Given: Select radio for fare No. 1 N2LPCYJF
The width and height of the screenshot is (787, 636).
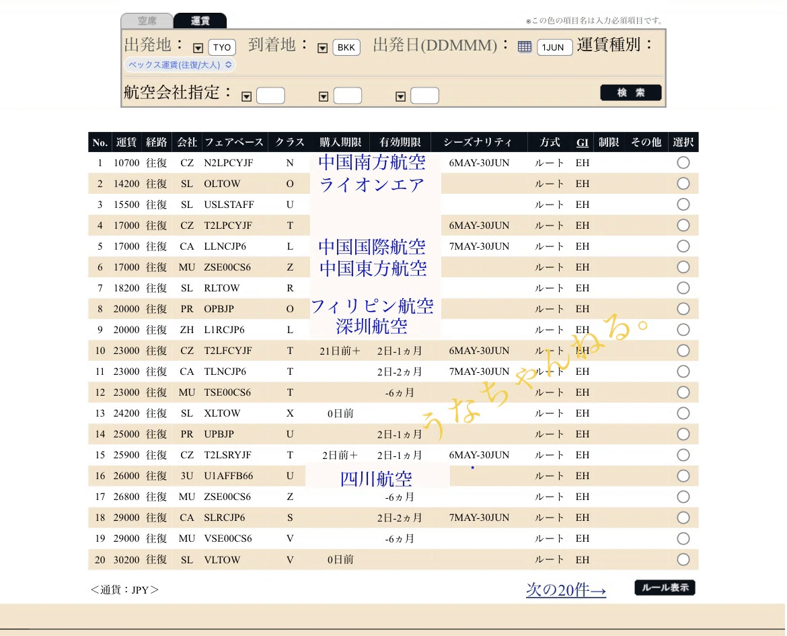Looking at the screenshot, I should [683, 163].
